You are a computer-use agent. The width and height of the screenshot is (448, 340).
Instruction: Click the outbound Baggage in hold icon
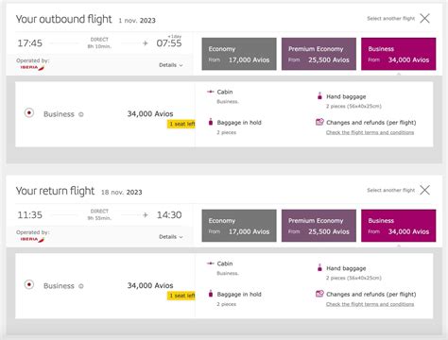211,122
